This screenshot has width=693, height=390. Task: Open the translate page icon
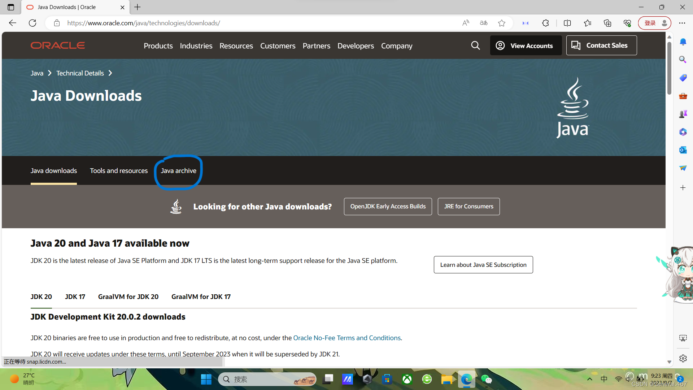(x=484, y=23)
